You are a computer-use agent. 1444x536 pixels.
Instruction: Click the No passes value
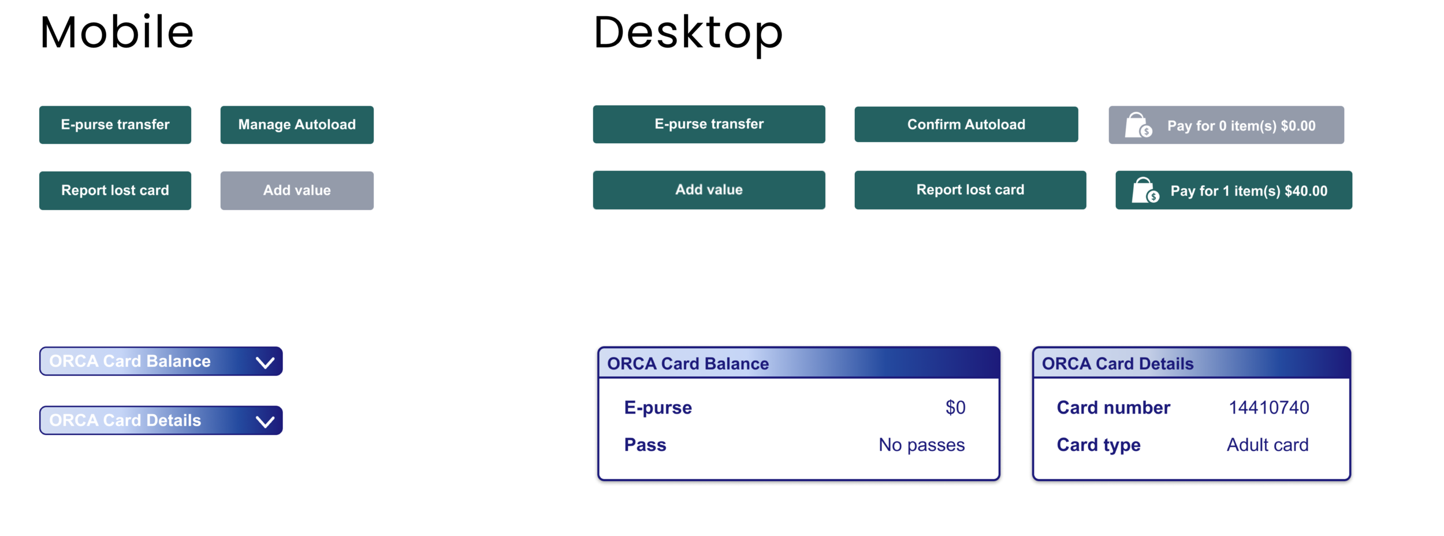click(x=921, y=445)
